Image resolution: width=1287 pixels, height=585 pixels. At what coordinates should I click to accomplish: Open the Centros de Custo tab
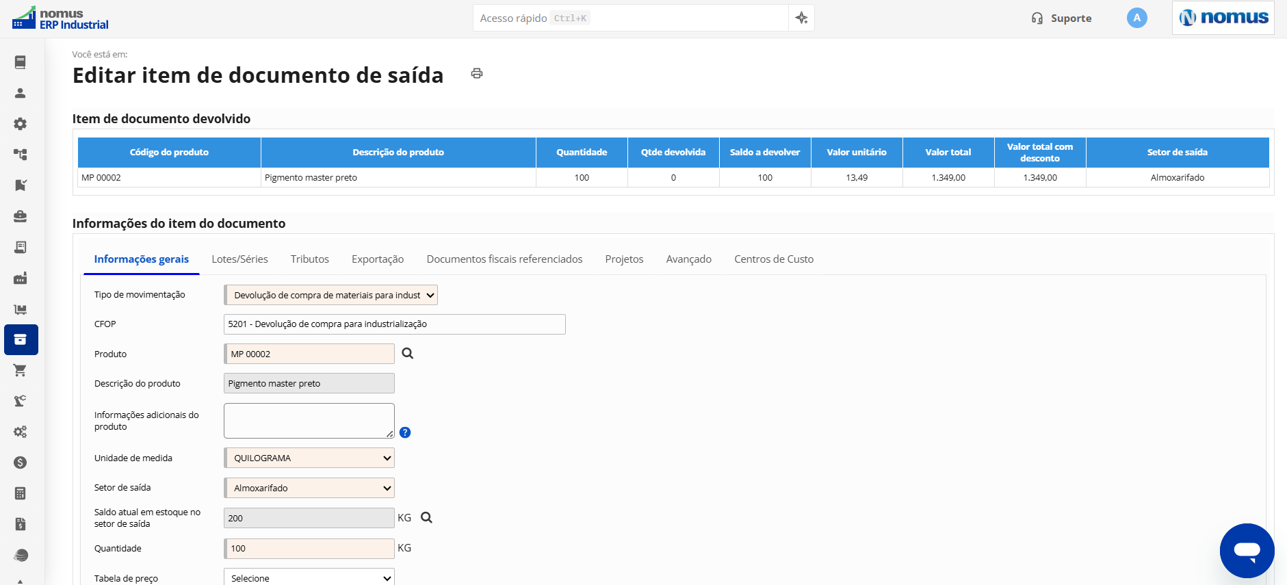point(774,259)
